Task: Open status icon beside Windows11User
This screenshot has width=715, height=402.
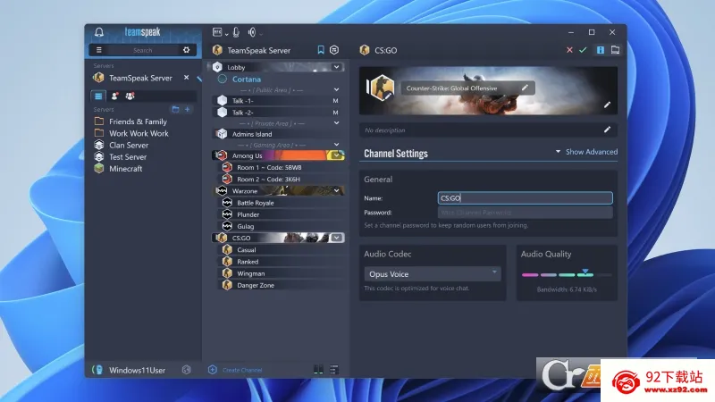Action: click(186, 370)
